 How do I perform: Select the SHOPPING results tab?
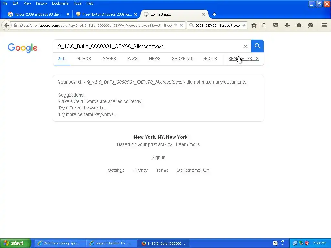tap(182, 59)
